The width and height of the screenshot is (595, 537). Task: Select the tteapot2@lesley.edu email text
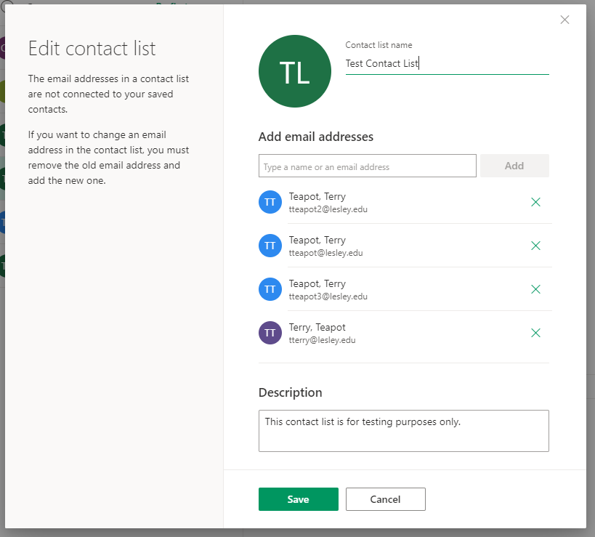328,209
